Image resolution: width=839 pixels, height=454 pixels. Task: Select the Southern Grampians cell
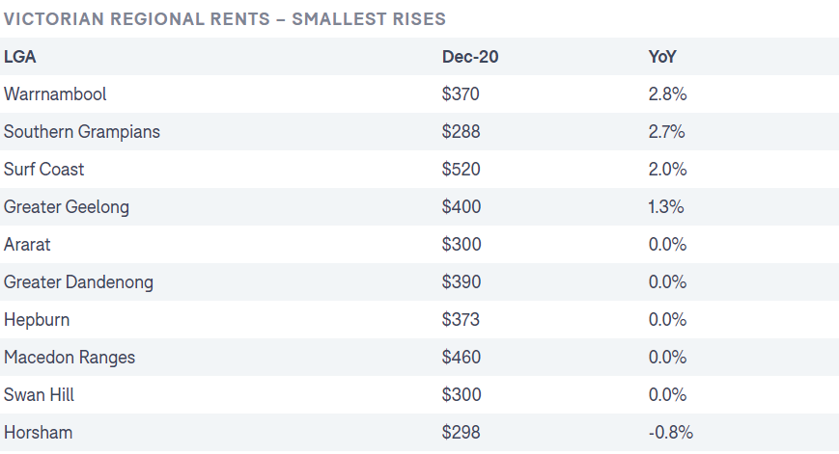coord(82,132)
